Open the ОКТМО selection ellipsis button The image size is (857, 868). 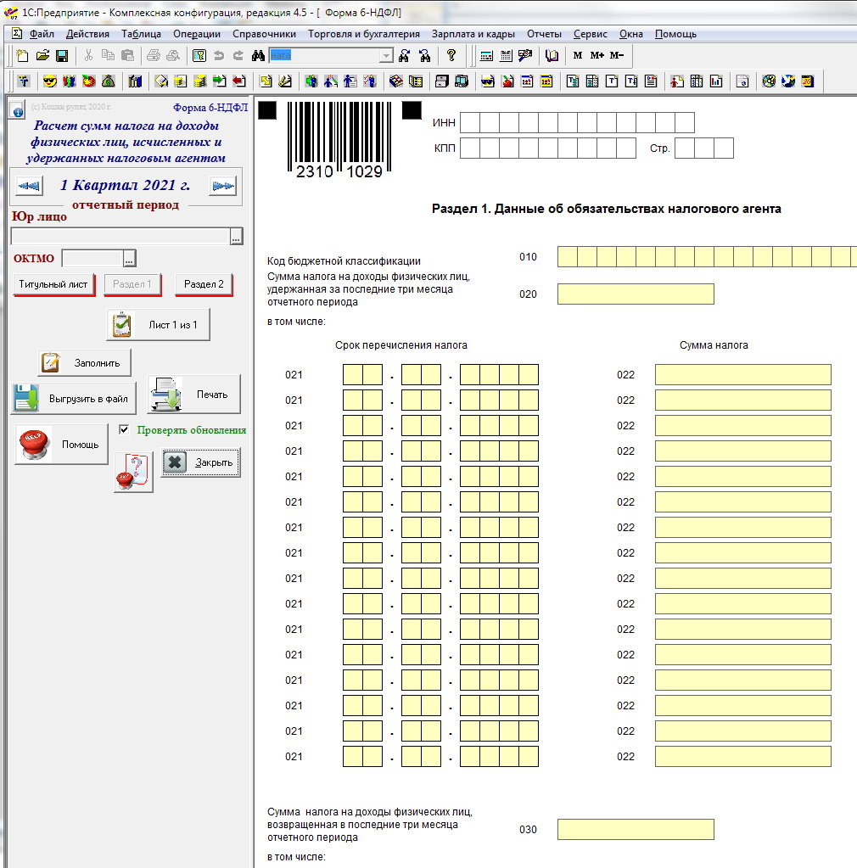pos(129,258)
